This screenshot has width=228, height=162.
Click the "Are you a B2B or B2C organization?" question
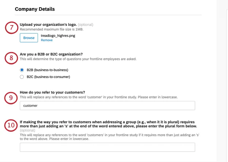coord(56,54)
